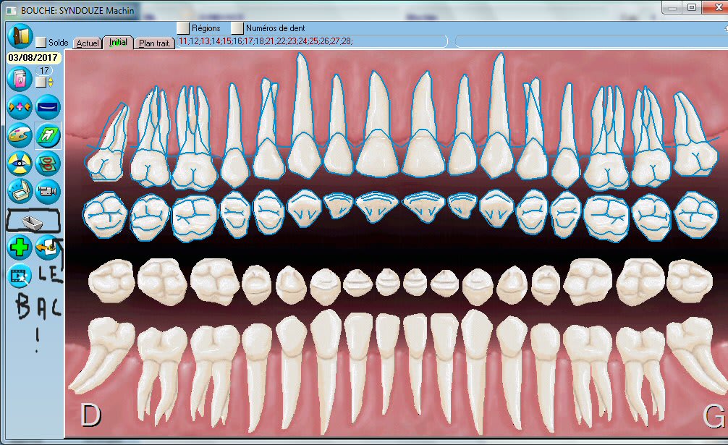The height and width of the screenshot is (445, 728).
Task: Select the blue bar icon
Action: pyautogui.click(x=48, y=107)
